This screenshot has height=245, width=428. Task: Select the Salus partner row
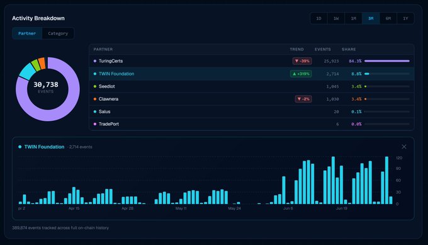pyautogui.click(x=251, y=111)
